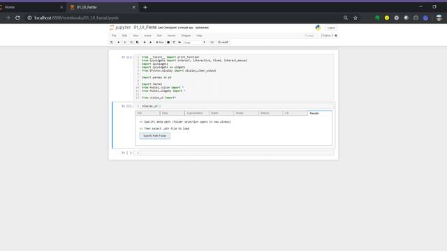This screenshot has height=251, width=447.
Task: Copy the selected cells from the toolbar
Action: [131, 42]
